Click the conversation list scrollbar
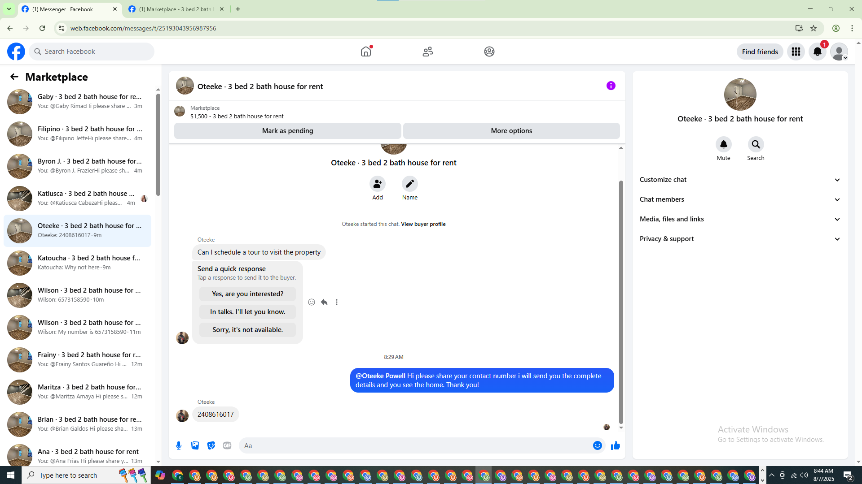 point(158,144)
